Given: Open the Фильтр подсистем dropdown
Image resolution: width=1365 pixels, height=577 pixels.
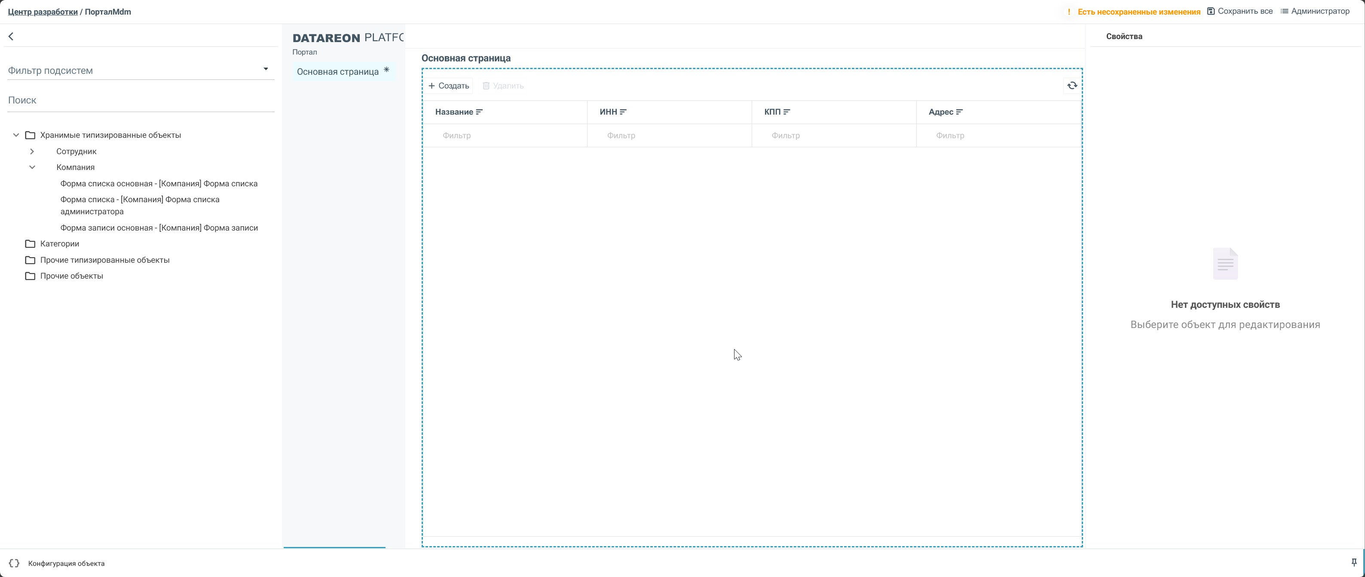Looking at the screenshot, I should pos(266,70).
